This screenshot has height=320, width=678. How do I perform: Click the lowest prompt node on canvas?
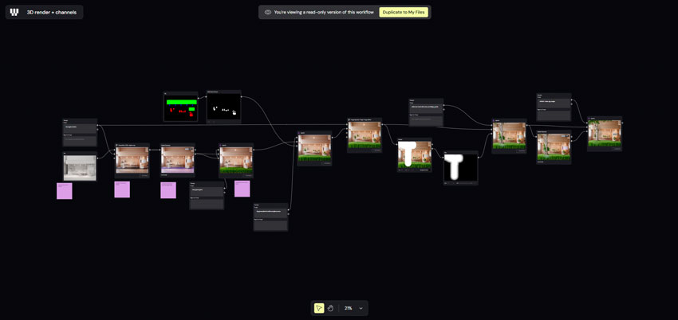pos(270,217)
